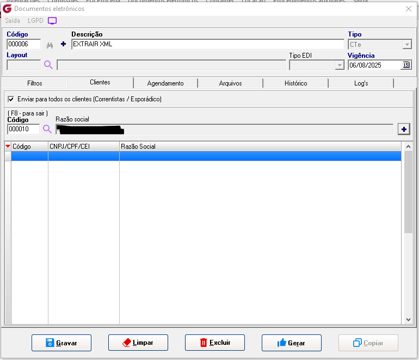Sort by Razão Social column header
Viewport: 419px width, 360px height.
click(x=260, y=147)
